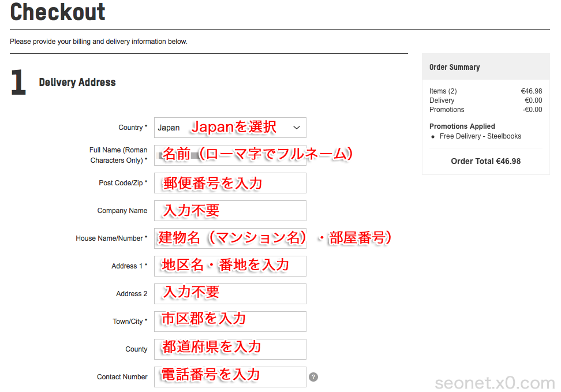Click the Delivery Address section heading
The width and height of the screenshot is (561, 392).
point(77,83)
